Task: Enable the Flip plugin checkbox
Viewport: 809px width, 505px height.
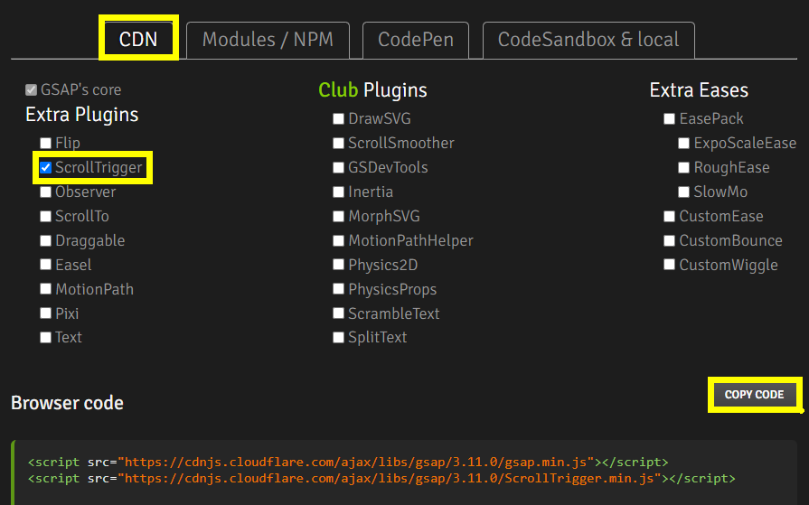Action: pyautogui.click(x=45, y=143)
